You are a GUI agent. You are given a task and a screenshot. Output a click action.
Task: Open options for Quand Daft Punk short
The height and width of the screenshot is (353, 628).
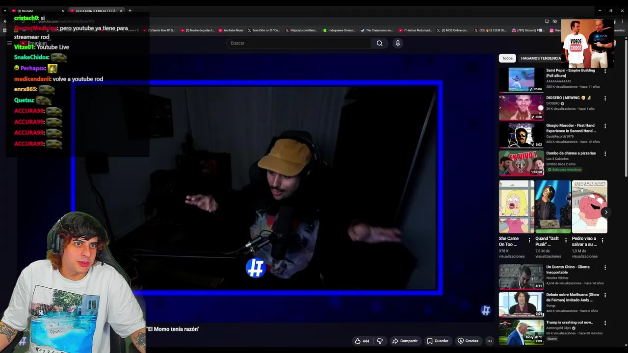(x=566, y=240)
